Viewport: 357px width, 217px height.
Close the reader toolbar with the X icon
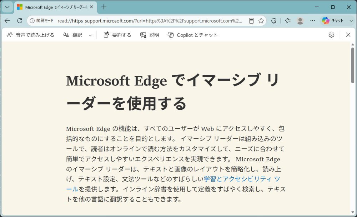(348, 35)
